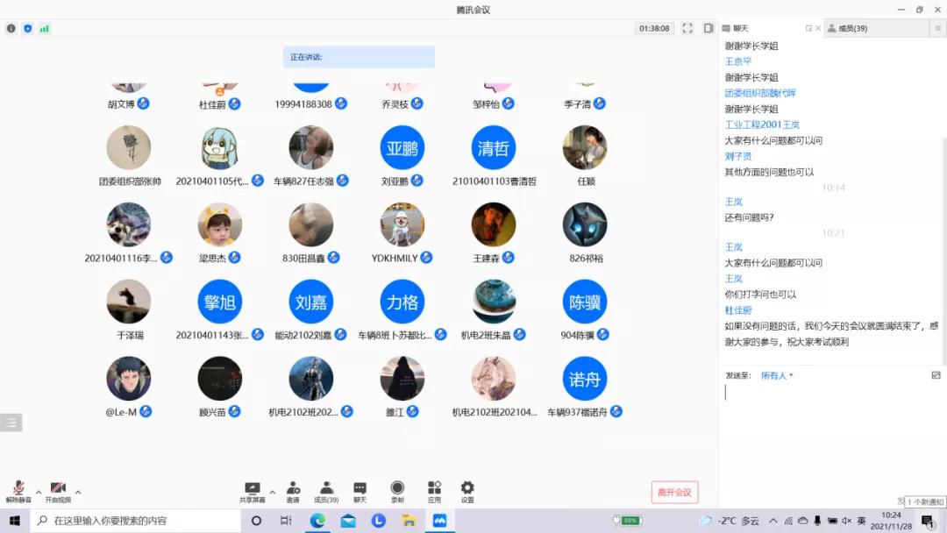
Task: Expand video options arrow beside camera
Action: coord(78,492)
